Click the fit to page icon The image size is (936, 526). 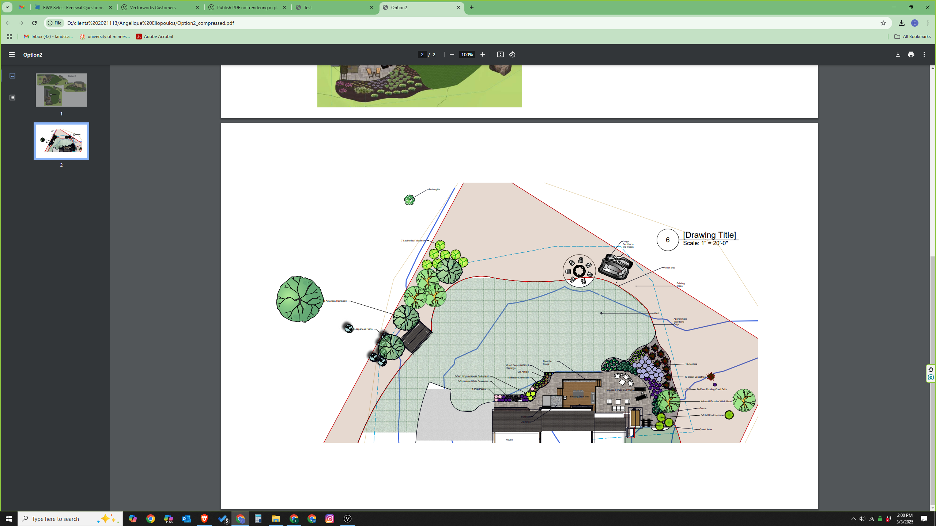coord(500,54)
